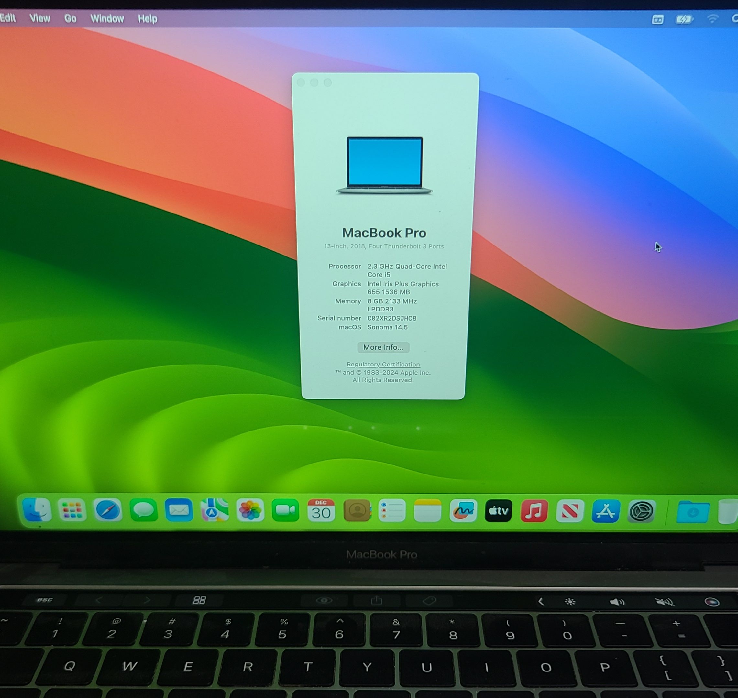Open the Go menu
Image resolution: width=738 pixels, height=698 pixels.
coord(70,19)
